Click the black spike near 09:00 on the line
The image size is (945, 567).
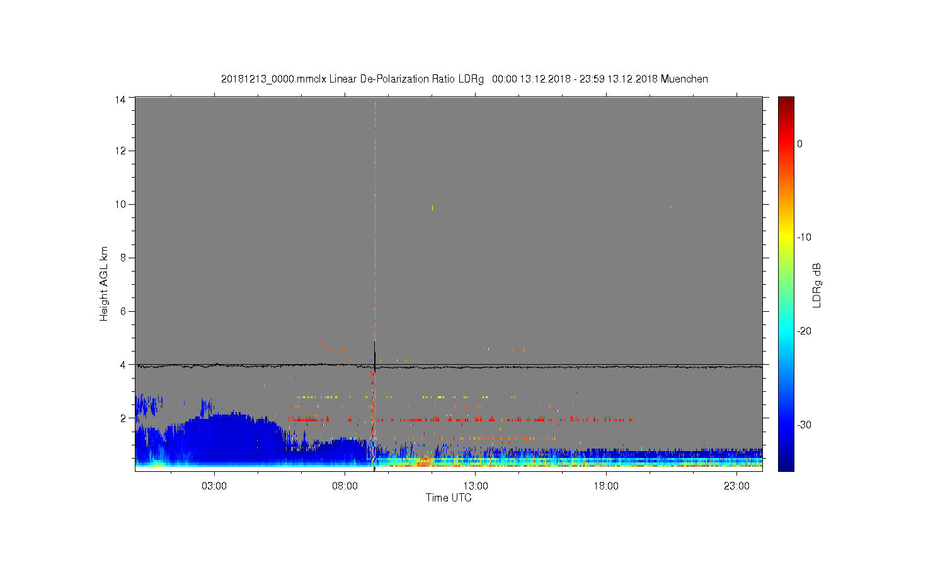click(x=375, y=356)
